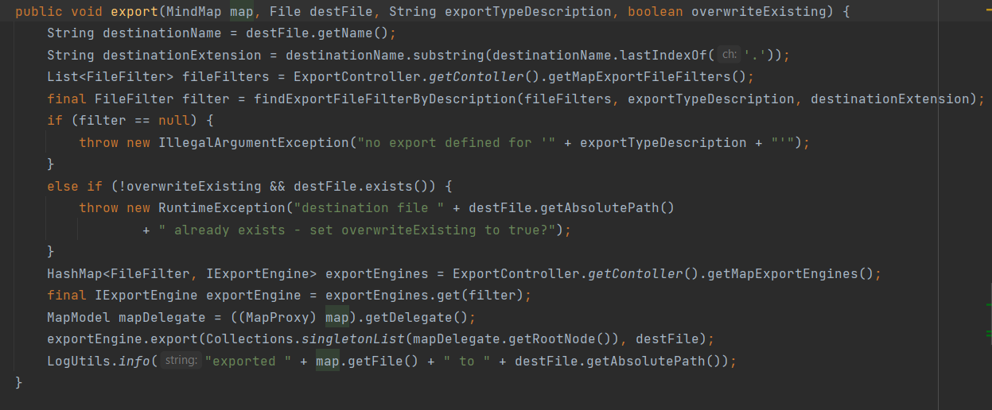Click the 'getFile' method call
This screenshot has width=992, height=410.
[x=375, y=361]
